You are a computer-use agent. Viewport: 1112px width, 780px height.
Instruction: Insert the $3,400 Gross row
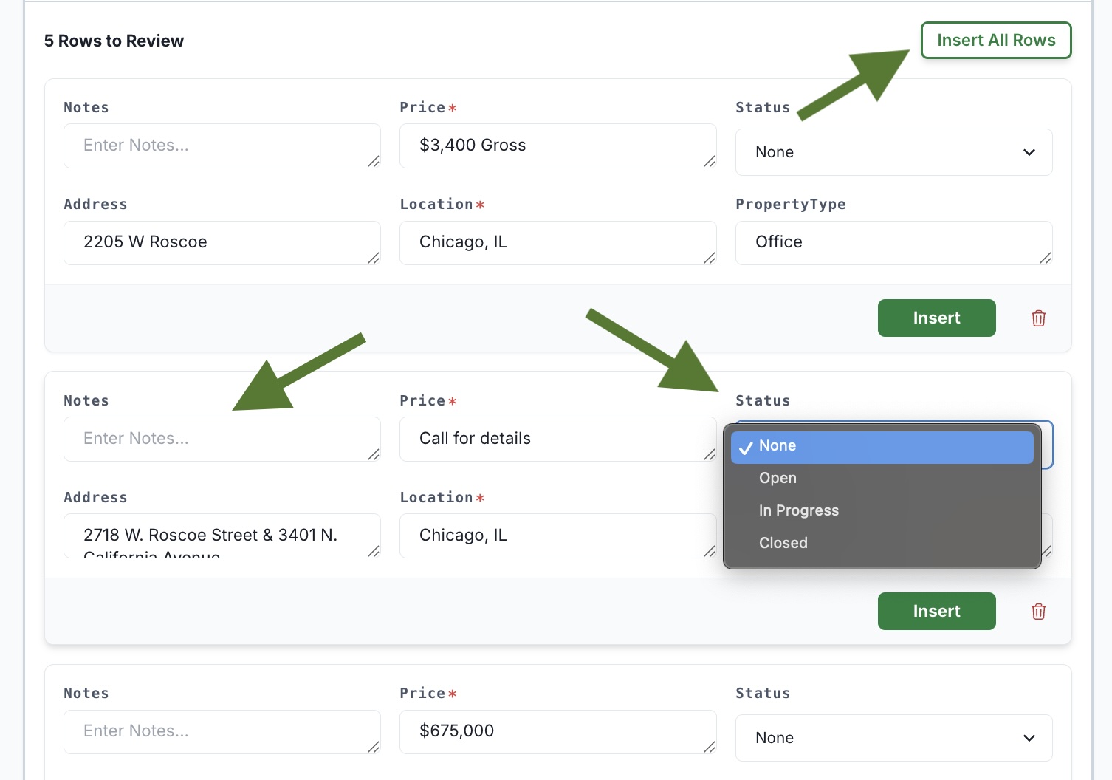[936, 318]
